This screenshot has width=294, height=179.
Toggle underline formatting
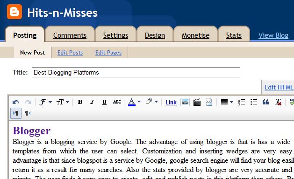pyautogui.click(x=104, y=102)
